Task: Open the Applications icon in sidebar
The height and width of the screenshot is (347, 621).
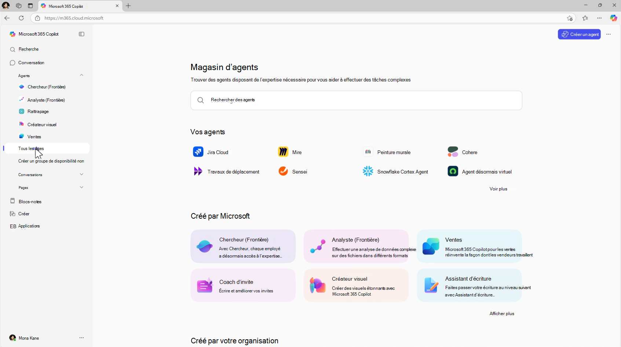Action: pyautogui.click(x=13, y=226)
